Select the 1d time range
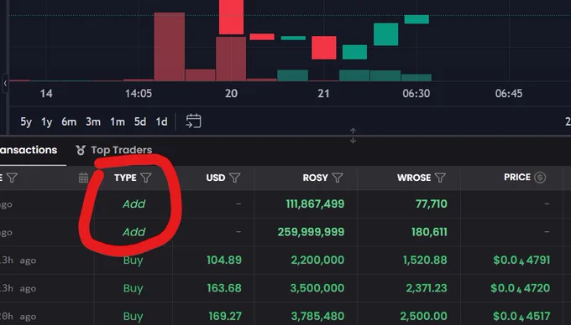The width and height of the screenshot is (571, 325). tap(162, 121)
